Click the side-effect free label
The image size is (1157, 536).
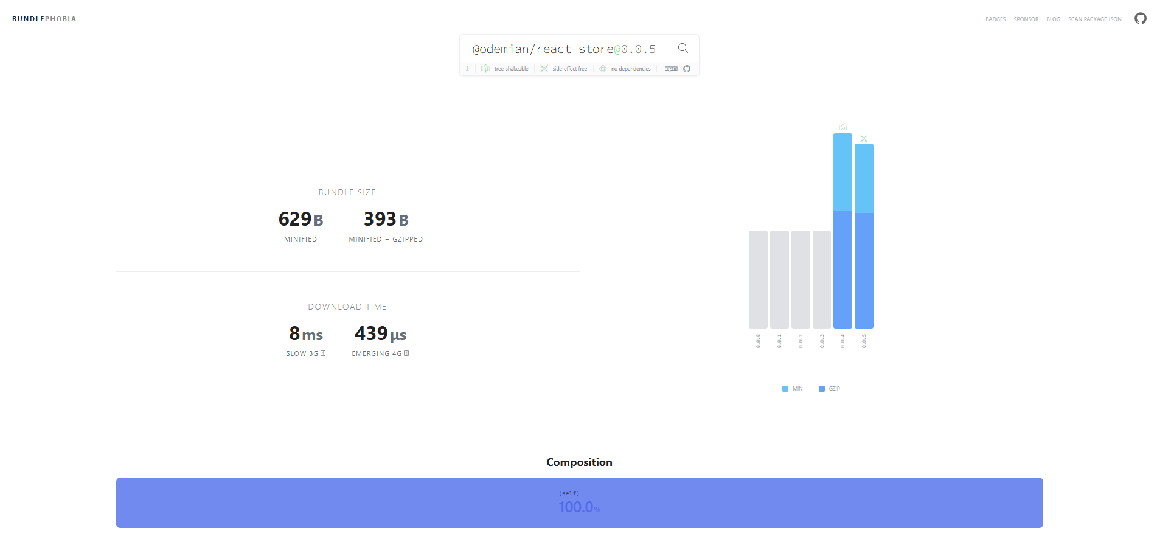(569, 69)
